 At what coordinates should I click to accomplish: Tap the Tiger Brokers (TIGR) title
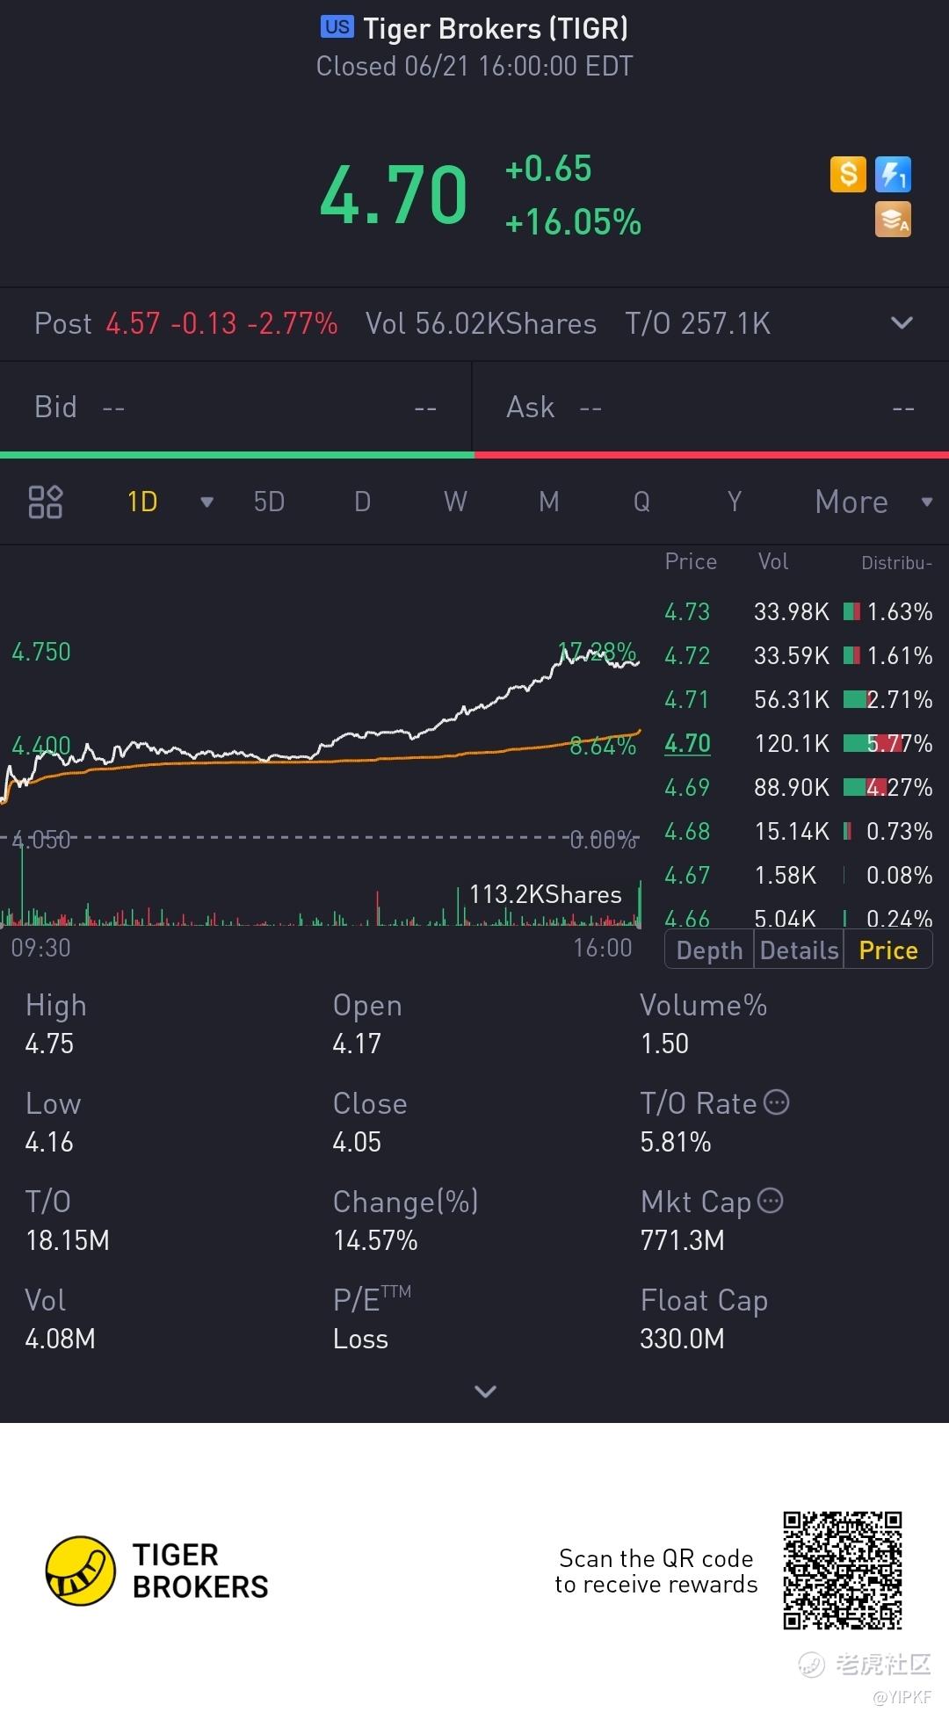point(496,29)
